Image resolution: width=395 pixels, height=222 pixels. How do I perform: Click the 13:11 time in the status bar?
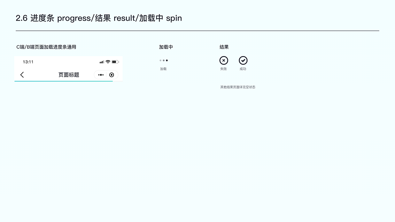coord(28,62)
